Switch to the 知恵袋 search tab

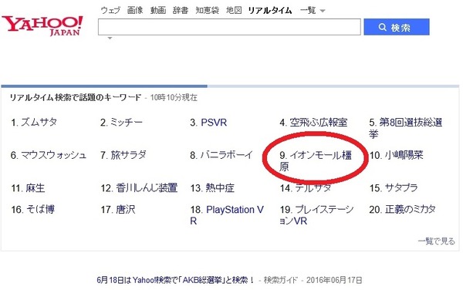208,10
